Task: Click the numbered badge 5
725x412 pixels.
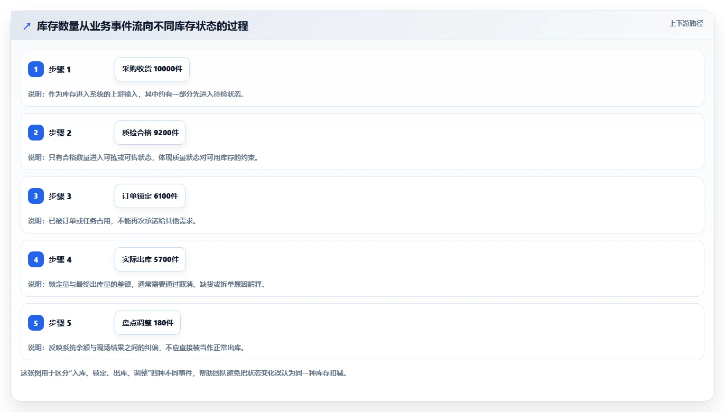Action: 36,323
